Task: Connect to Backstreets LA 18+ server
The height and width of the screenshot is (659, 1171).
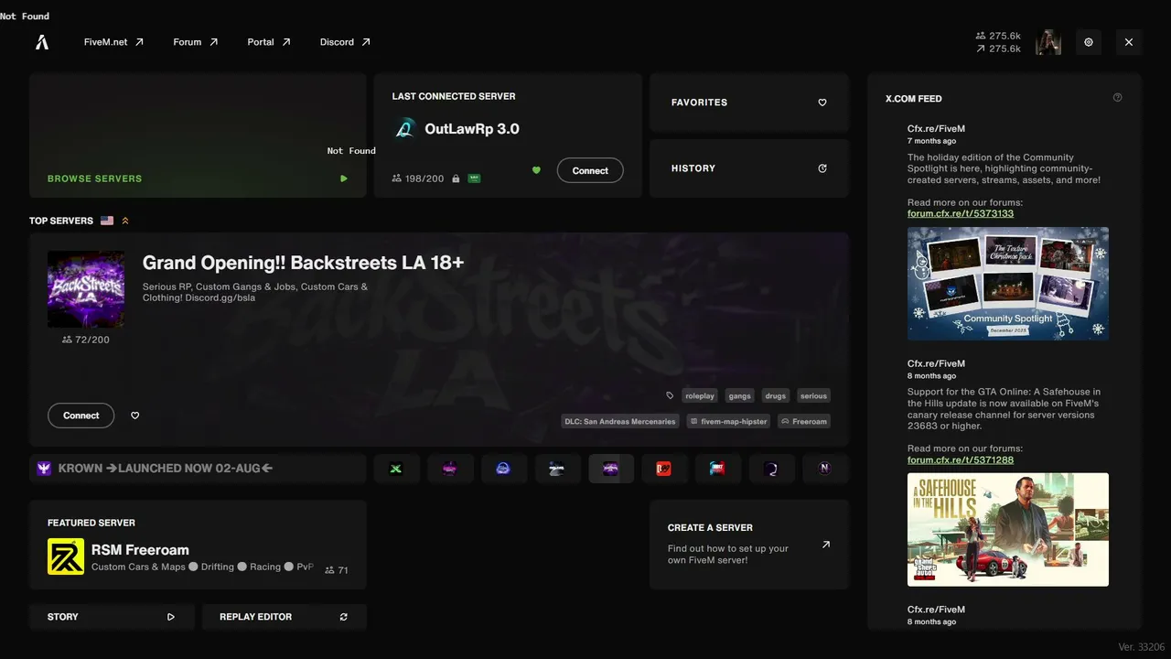Action: (81, 416)
